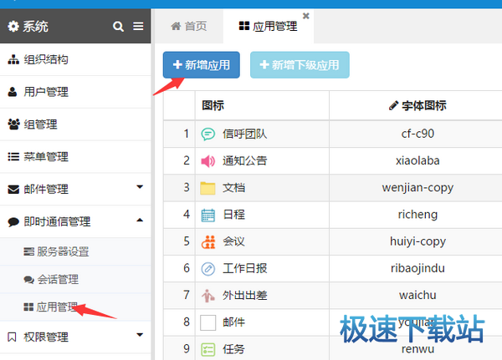Click the ribaojindu font icon cell
502x360 pixels.
pyautogui.click(x=417, y=268)
